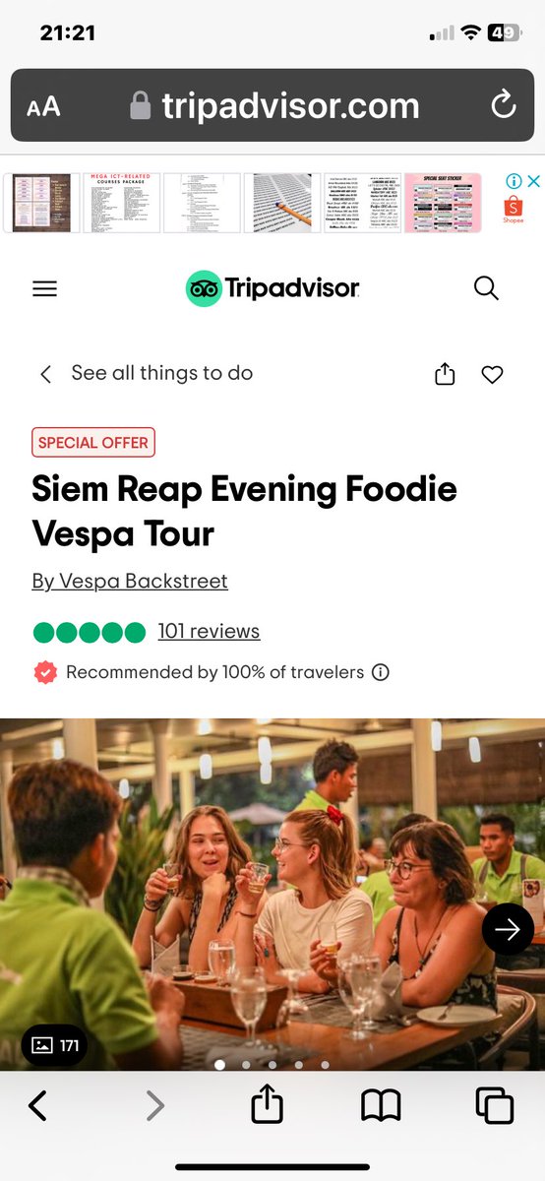Tap the Tripadvisor owl logo
The image size is (545, 1181).
point(204,288)
